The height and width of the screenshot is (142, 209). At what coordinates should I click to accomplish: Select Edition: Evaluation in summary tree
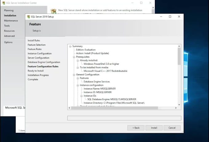click(x=86, y=50)
